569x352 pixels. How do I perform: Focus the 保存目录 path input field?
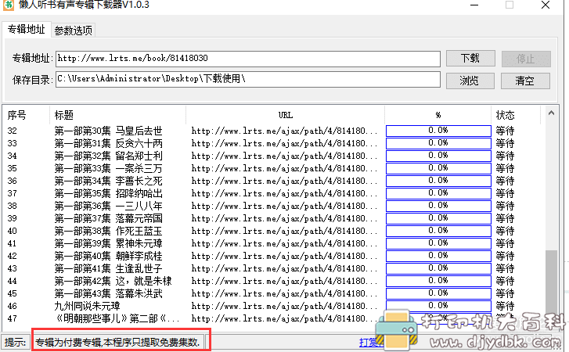click(248, 79)
